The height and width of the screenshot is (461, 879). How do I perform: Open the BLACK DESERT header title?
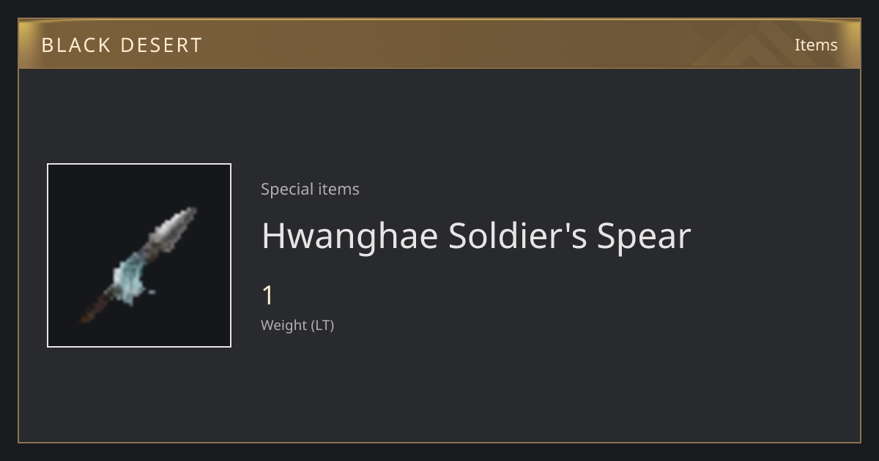pos(122,45)
